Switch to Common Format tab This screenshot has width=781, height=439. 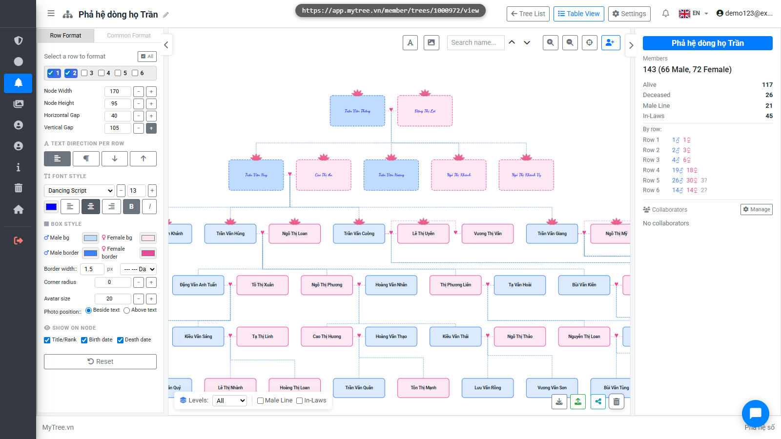click(x=129, y=35)
